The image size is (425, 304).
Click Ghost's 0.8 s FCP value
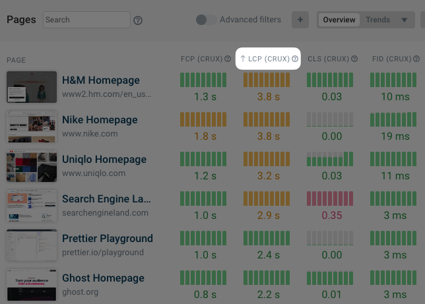tap(205, 295)
